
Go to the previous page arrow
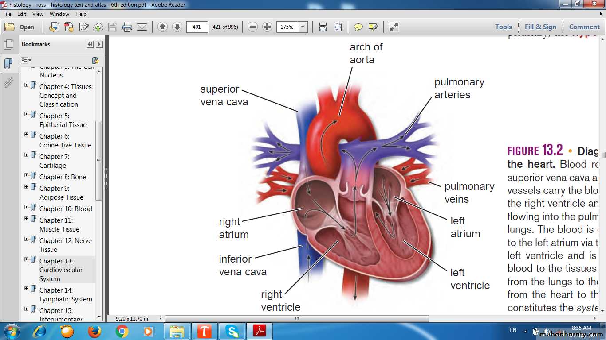click(x=162, y=27)
